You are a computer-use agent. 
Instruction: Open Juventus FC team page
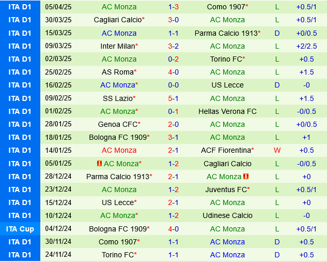click(x=226, y=190)
